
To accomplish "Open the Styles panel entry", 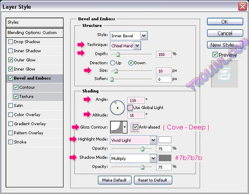I will tap(34, 22).
